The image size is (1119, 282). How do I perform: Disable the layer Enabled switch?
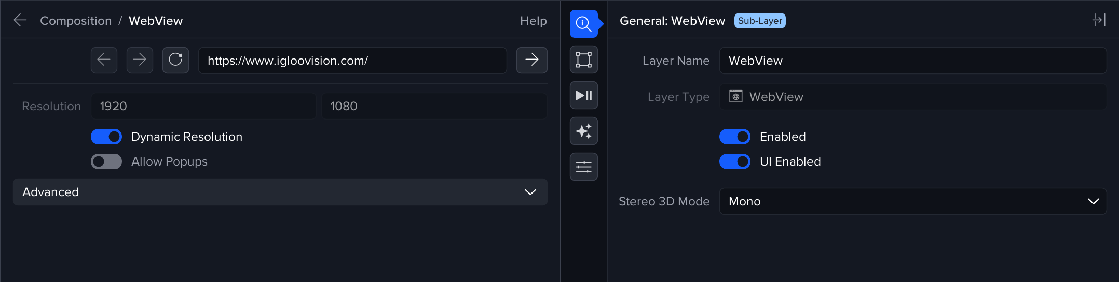click(x=734, y=137)
